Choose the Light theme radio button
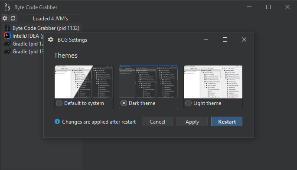 188,103
